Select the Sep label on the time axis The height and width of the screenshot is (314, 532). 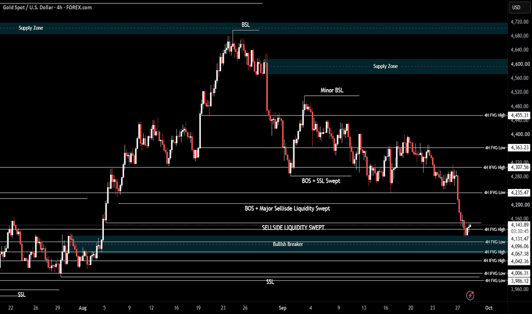pos(283,308)
